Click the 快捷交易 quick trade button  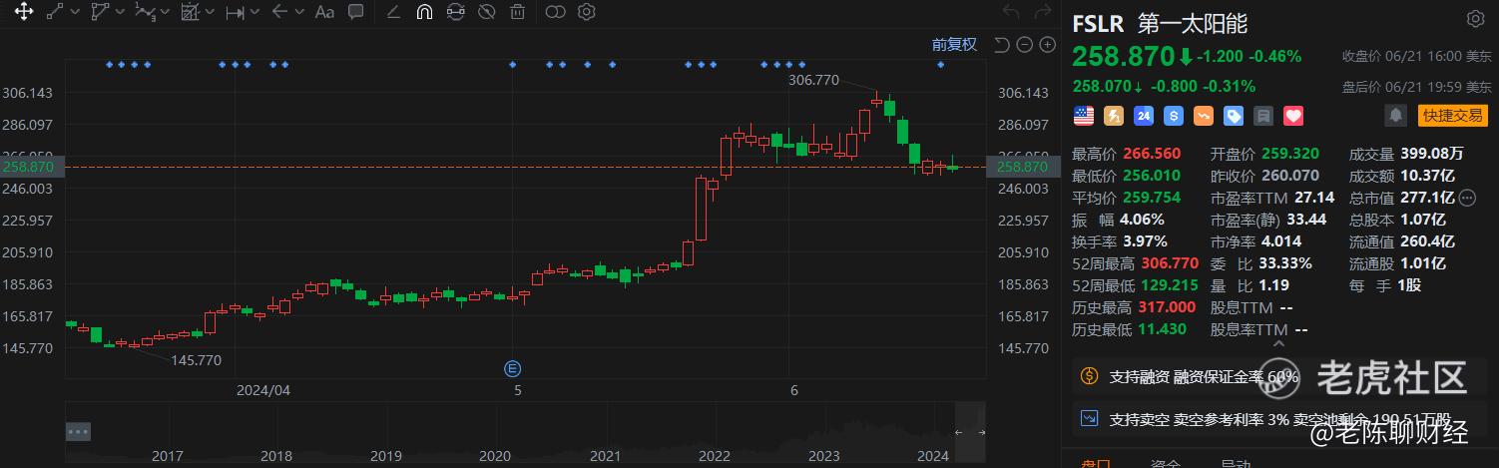pyautogui.click(x=1452, y=116)
